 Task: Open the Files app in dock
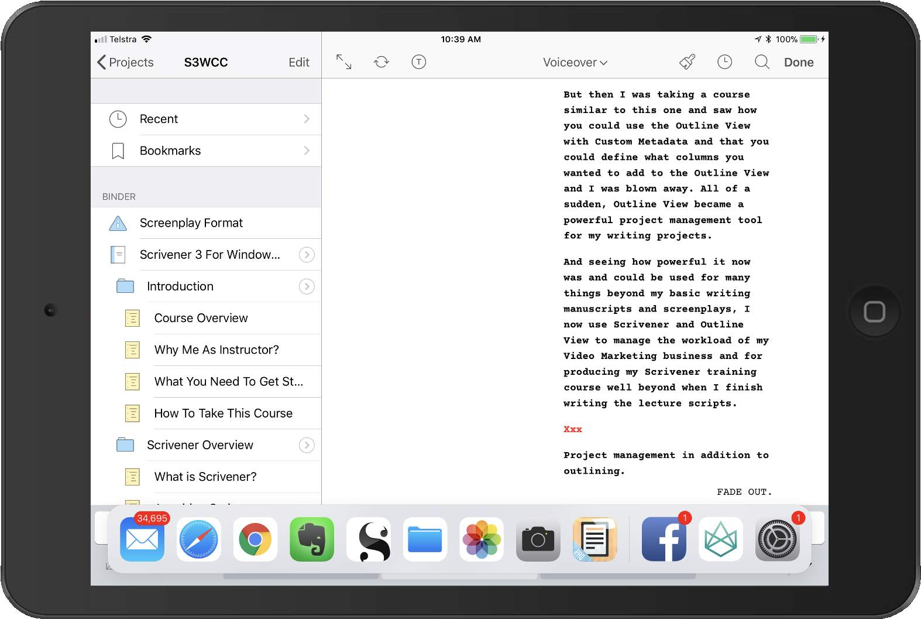click(x=425, y=539)
